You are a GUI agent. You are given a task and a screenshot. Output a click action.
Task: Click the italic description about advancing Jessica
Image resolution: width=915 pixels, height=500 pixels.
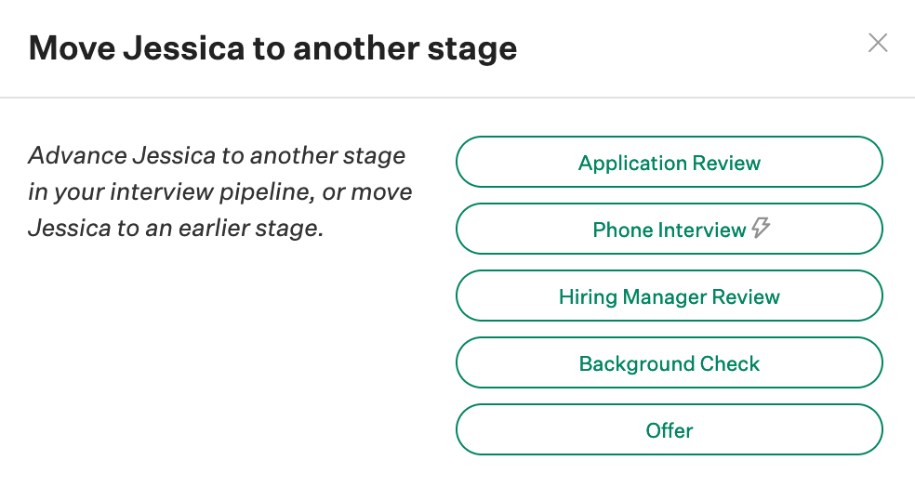pos(220,192)
